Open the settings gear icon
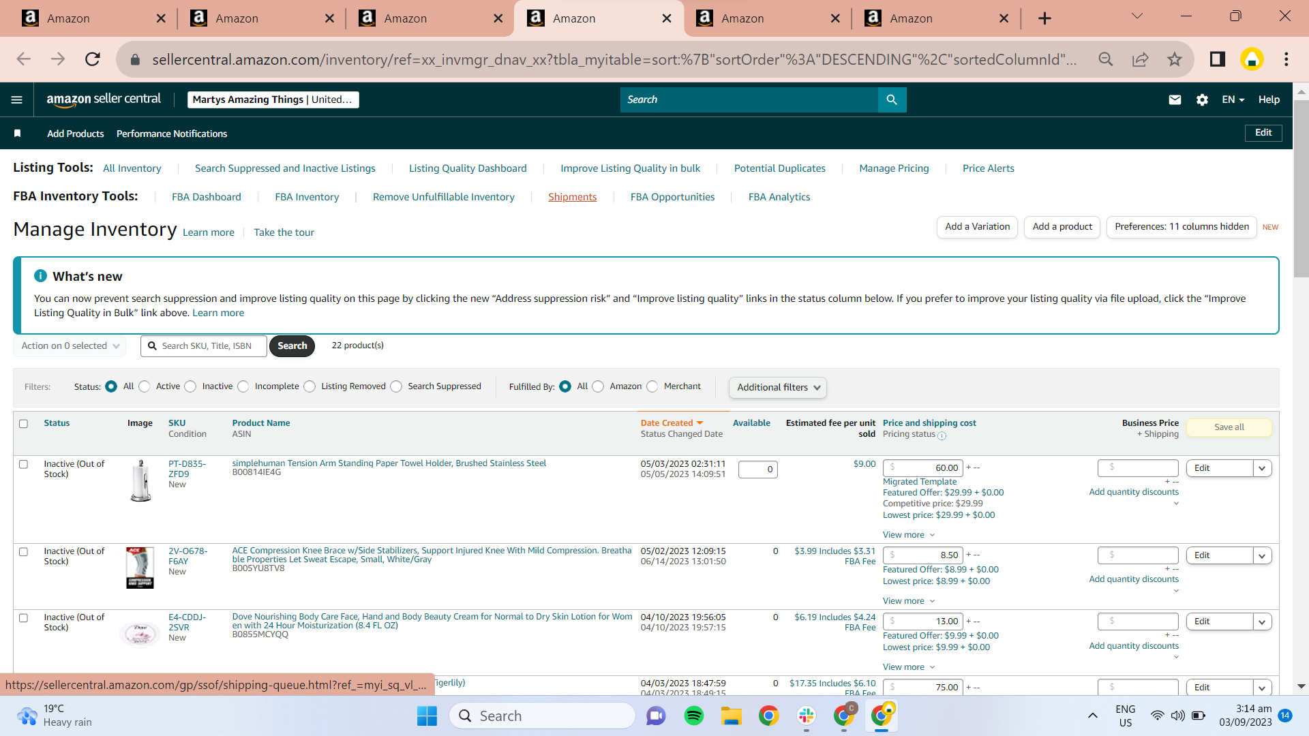 pos(1202,99)
